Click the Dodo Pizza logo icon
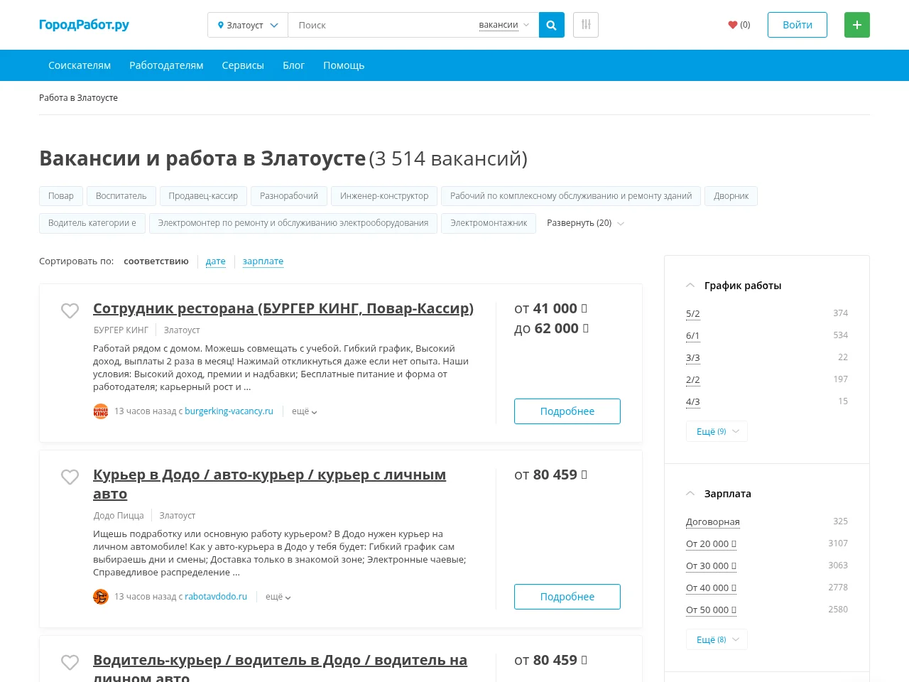 click(x=101, y=597)
